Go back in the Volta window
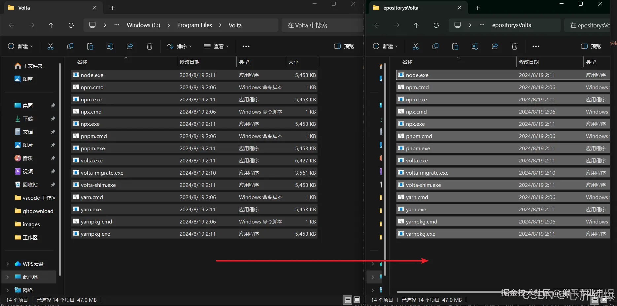 [x=12, y=25]
